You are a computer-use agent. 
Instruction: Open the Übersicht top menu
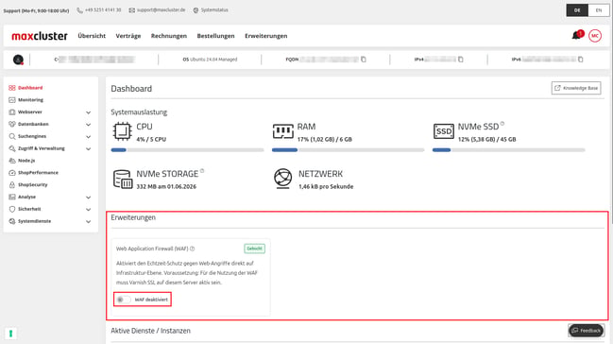click(x=92, y=36)
